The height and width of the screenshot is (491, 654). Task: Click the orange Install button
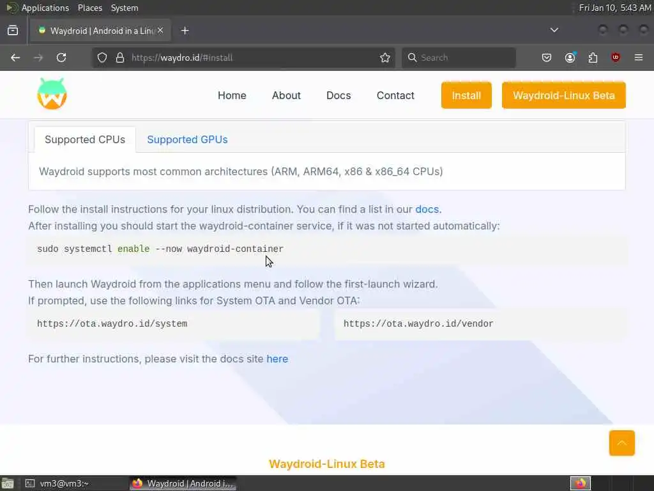tap(466, 96)
